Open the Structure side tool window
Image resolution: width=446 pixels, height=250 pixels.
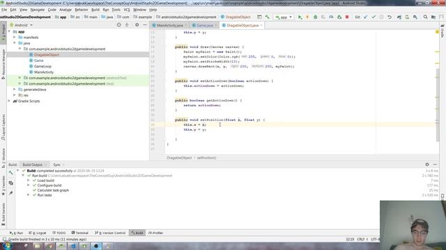coord(3,158)
